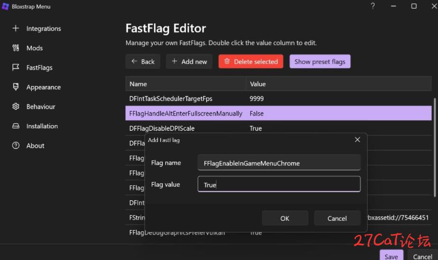Image resolution: width=438 pixels, height=260 pixels.
Task: Select the DFFlagDisableDPIScale row
Action: click(x=279, y=128)
